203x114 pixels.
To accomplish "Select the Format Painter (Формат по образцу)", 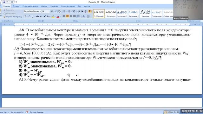I will point(13,17).
